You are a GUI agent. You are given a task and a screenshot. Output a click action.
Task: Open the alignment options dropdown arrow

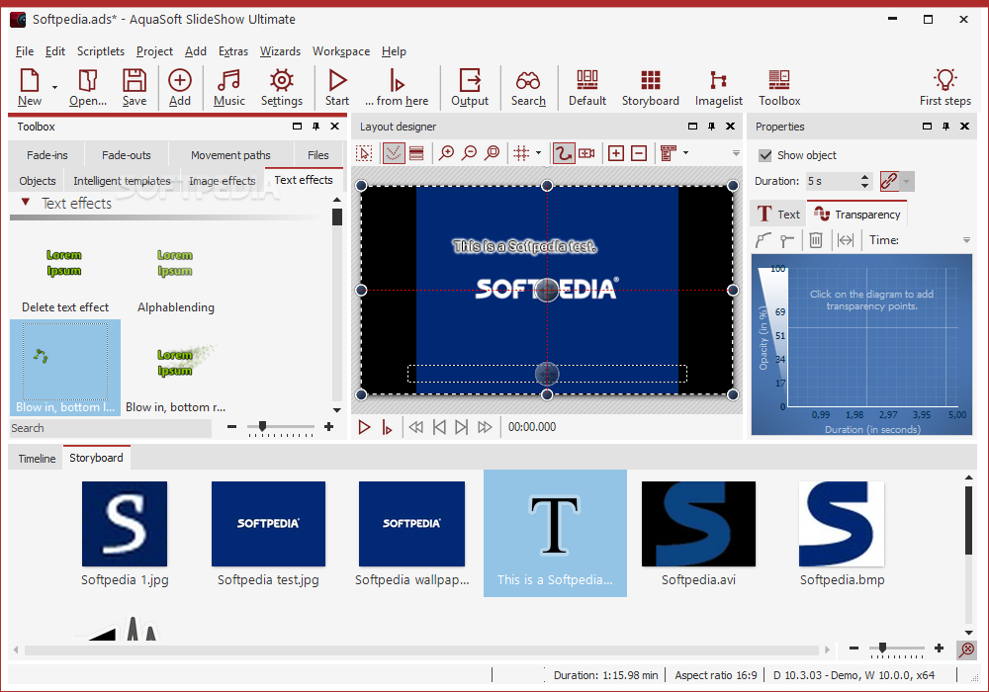[x=685, y=153]
